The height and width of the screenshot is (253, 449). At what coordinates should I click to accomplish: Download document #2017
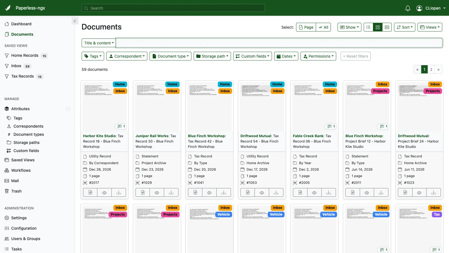pos(119,193)
